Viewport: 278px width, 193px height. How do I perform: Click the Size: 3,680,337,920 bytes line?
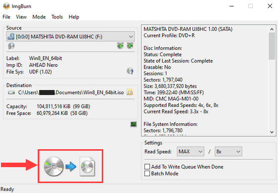170,86
